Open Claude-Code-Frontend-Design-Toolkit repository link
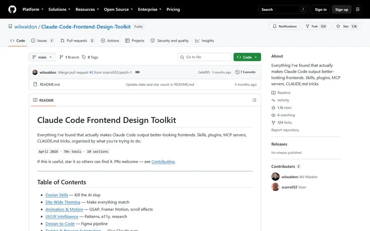The image size is (370, 231). 86,27
